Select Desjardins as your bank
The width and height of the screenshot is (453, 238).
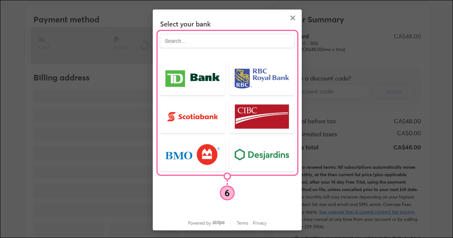[x=262, y=154]
